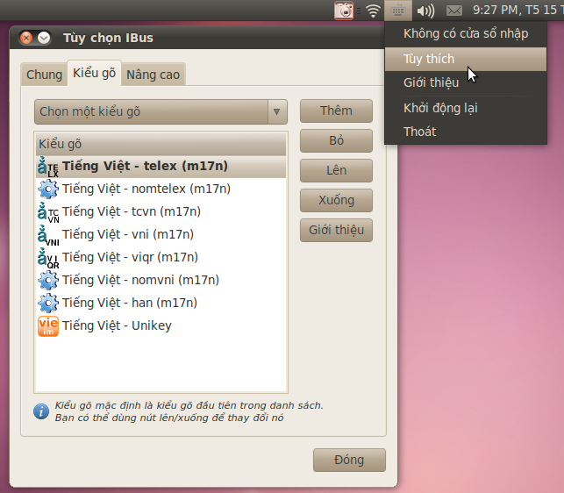
Task: Click the vni input method icon
Action: (47, 234)
